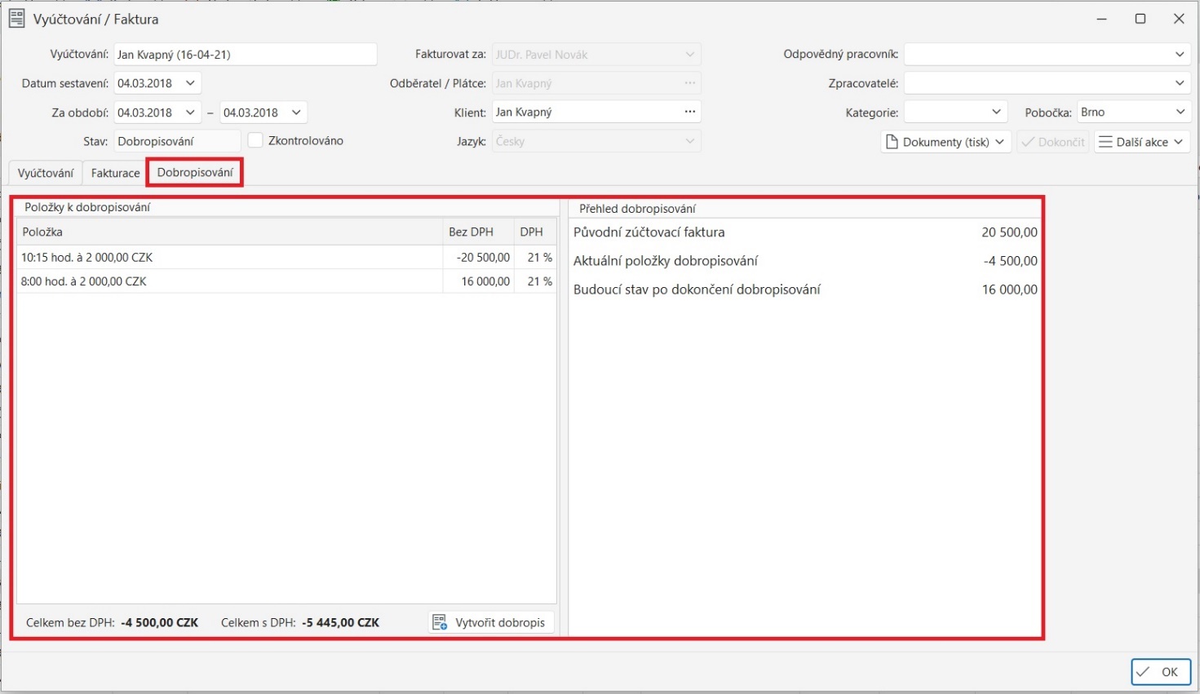Screen dimensions: 1200x694
Task: Expand the Za období start date picker
Action: (x=189, y=112)
